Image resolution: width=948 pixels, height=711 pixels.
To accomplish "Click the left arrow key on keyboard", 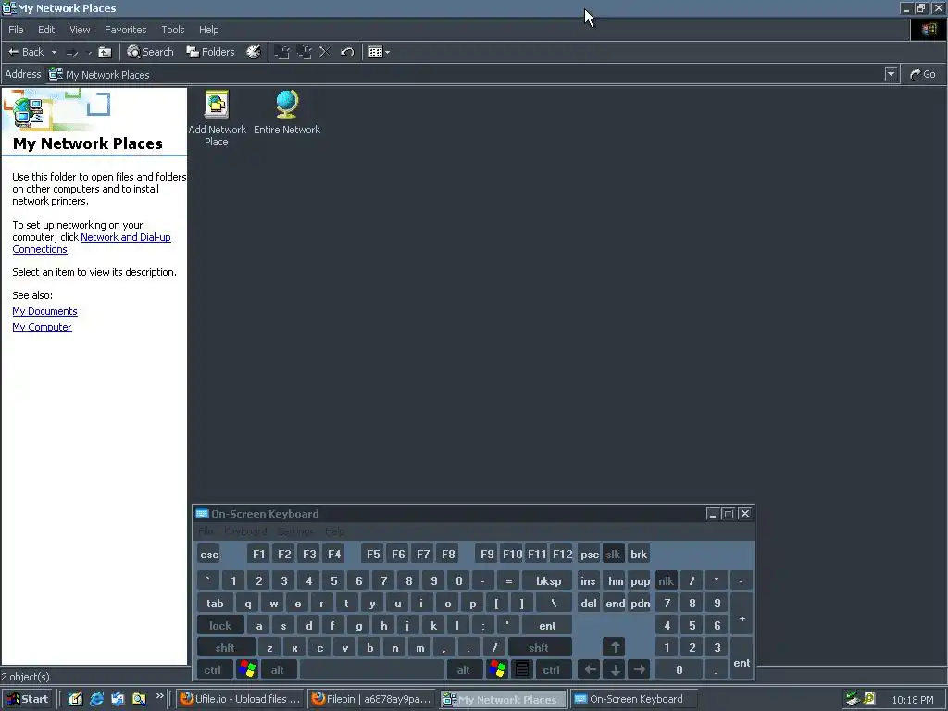I will pos(590,669).
